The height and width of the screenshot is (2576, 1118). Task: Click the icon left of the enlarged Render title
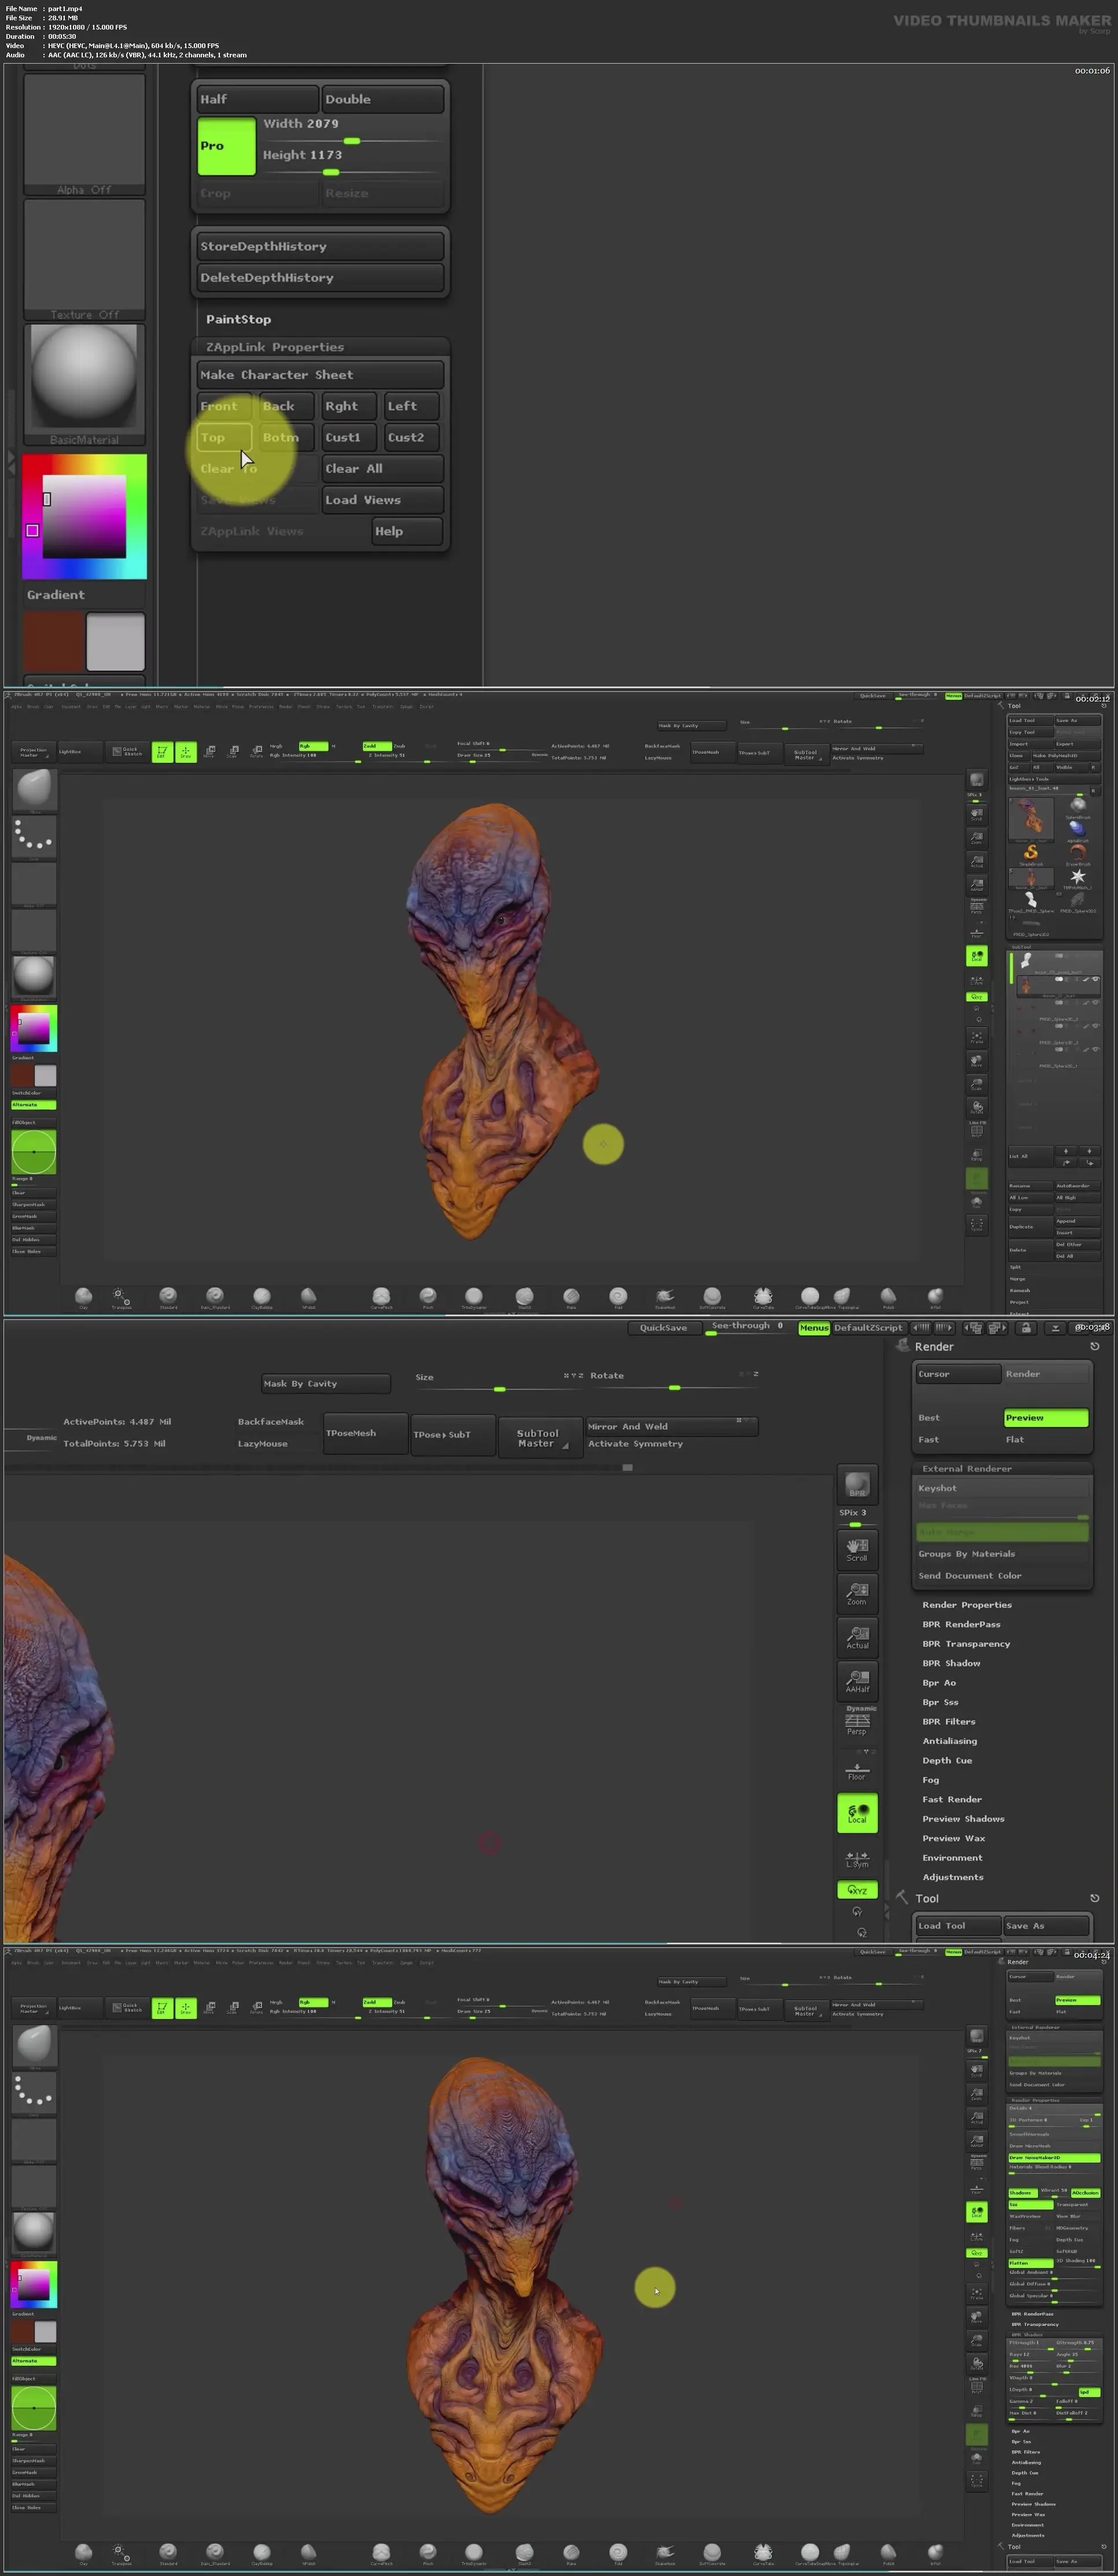point(903,1346)
